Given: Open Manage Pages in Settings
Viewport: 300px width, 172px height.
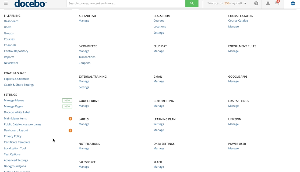Looking at the screenshot, I should [x=13, y=106].
